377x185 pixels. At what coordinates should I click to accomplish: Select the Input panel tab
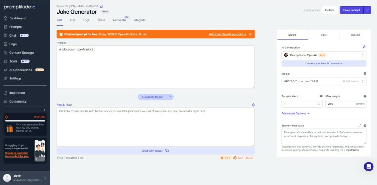324,35
